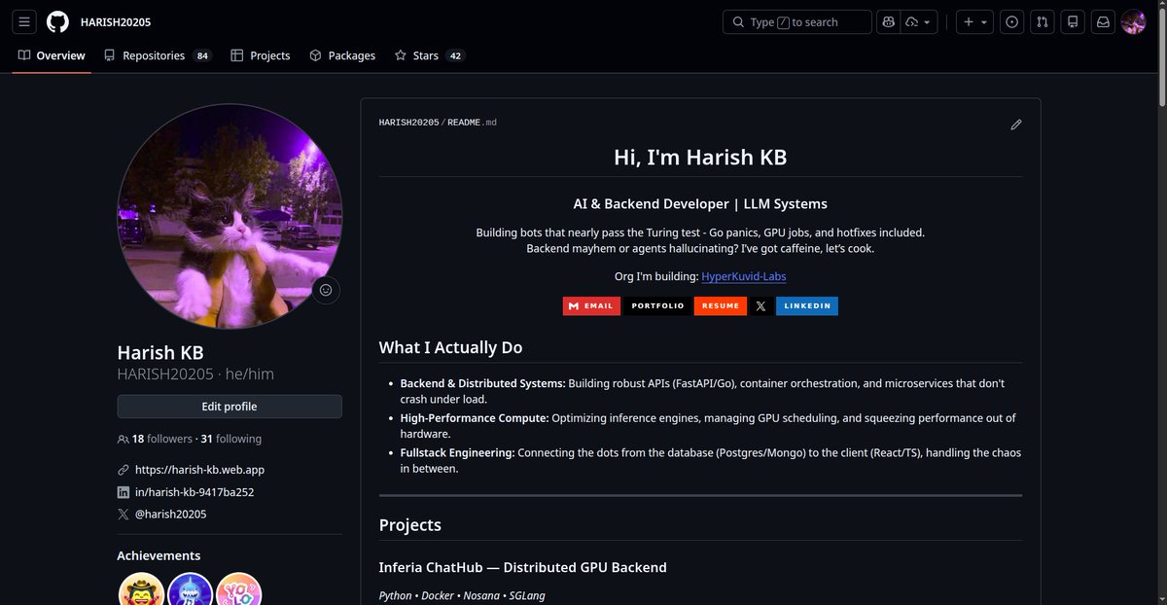Open user menu via header avatar
1167x605 pixels.
point(1134,21)
